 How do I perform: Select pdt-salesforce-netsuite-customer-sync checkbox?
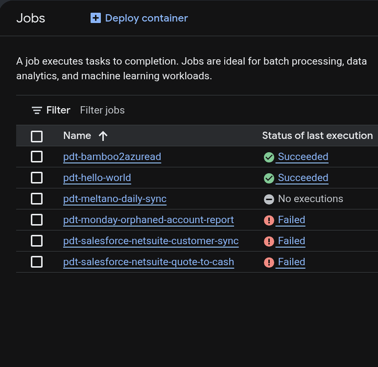(x=37, y=241)
